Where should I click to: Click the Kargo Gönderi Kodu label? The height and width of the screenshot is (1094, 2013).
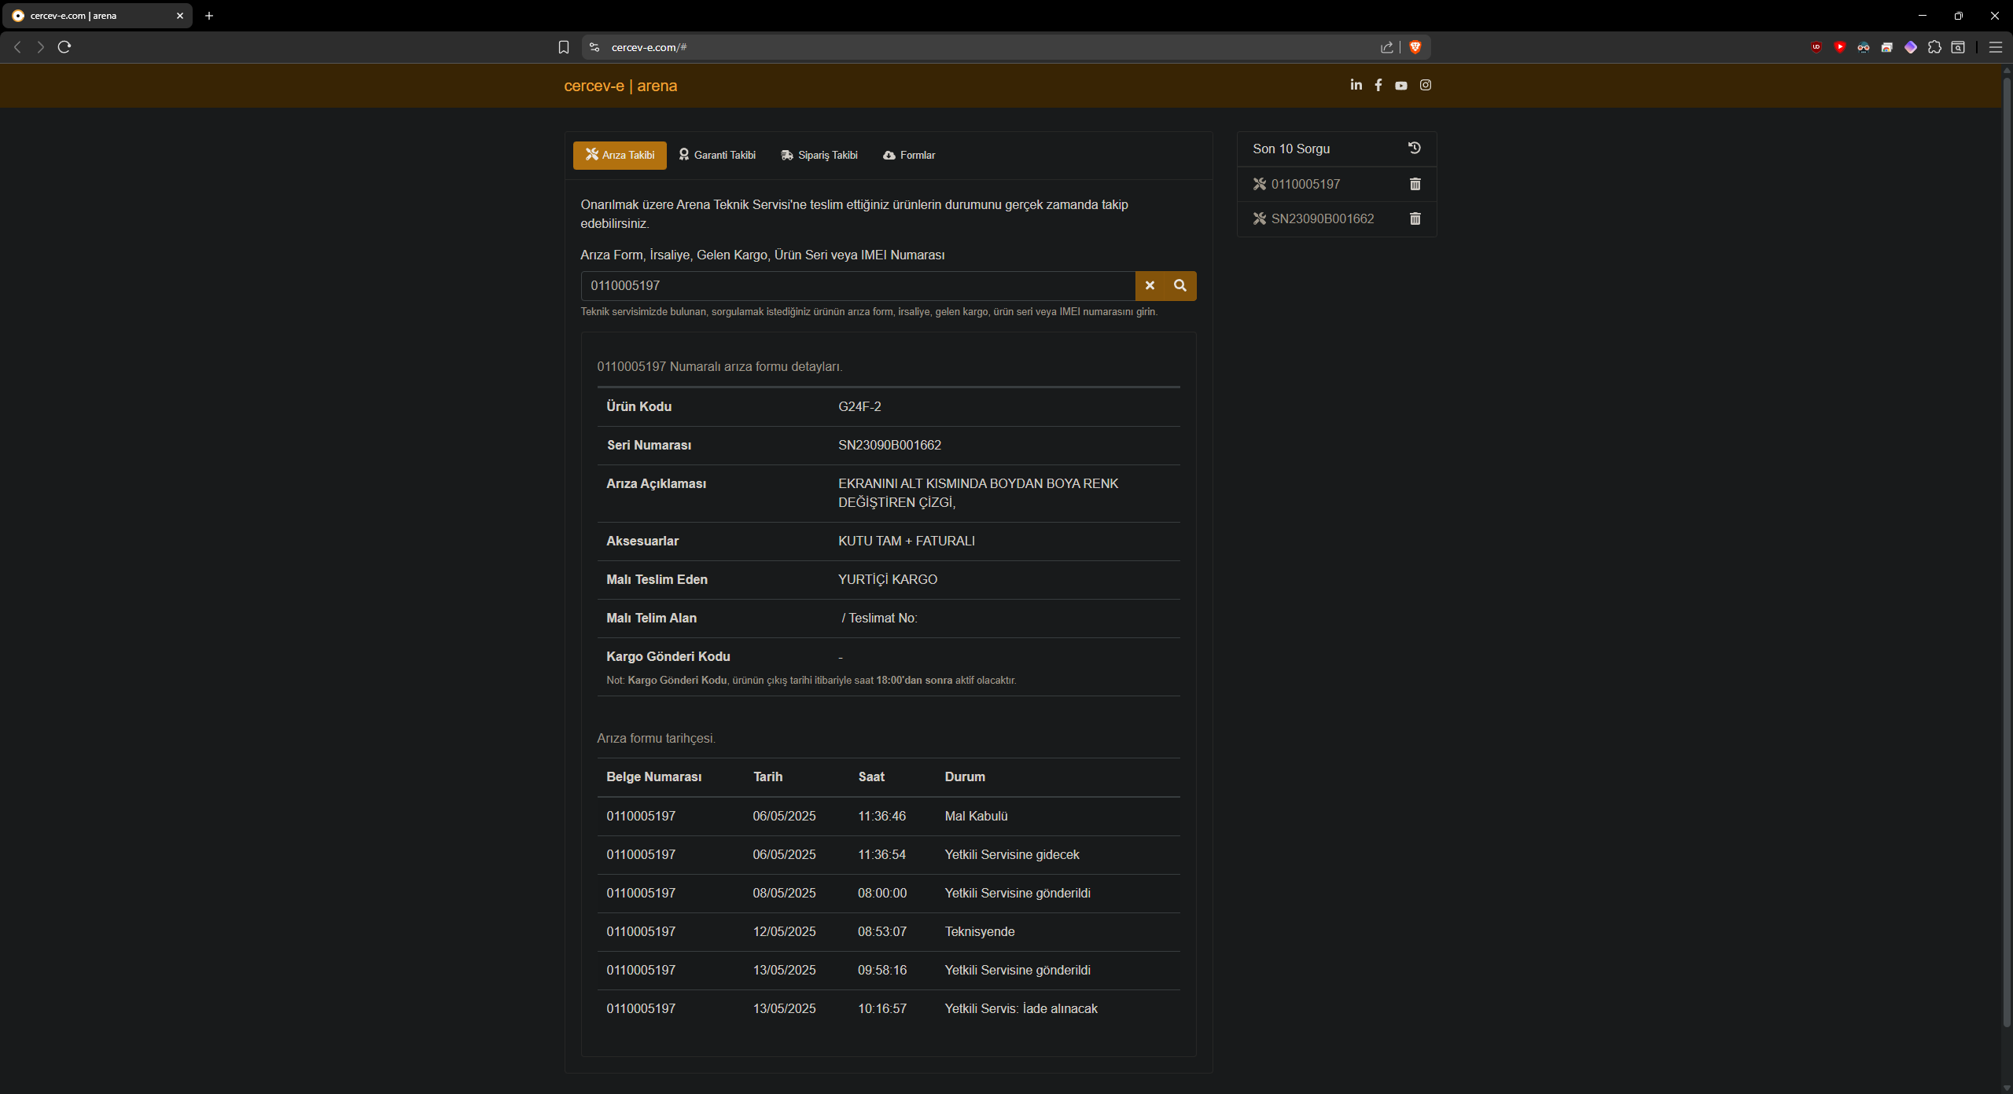tap(668, 656)
